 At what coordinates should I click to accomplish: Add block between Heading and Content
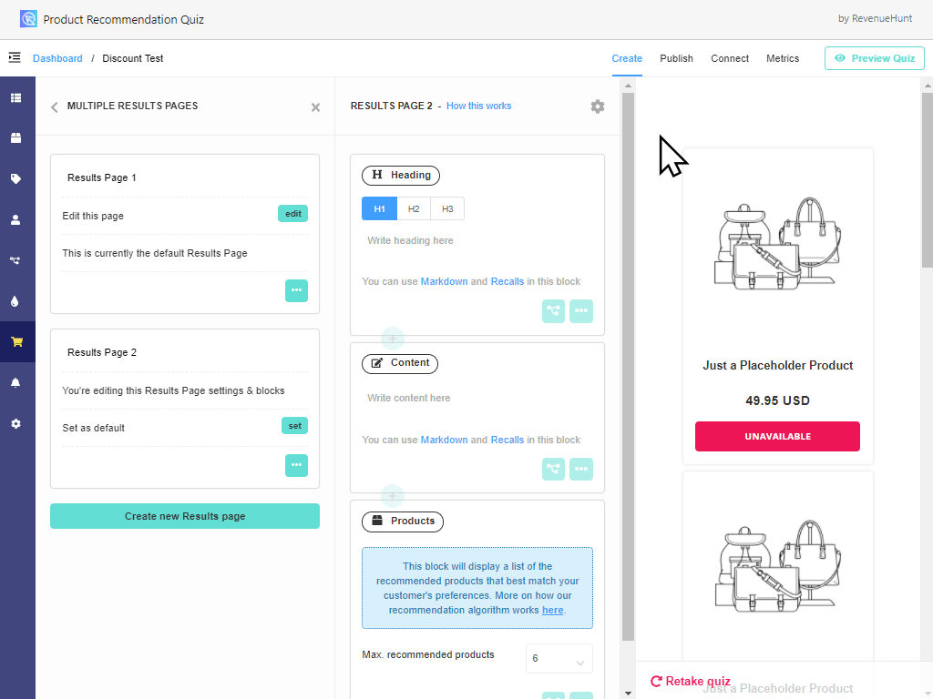click(393, 339)
